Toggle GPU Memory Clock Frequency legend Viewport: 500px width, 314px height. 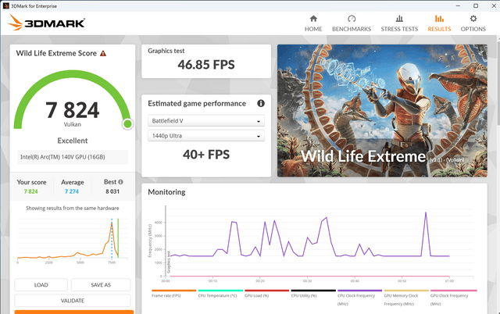click(406, 298)
